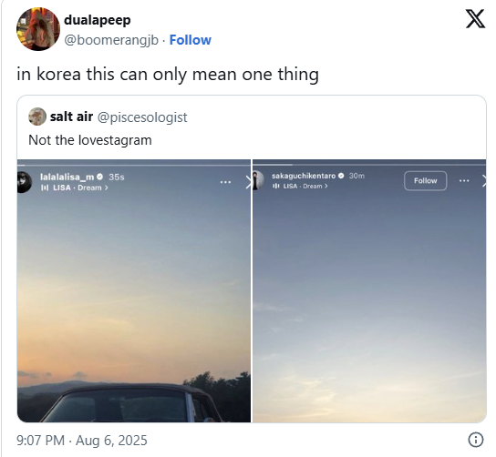
Task: Expand LISA Dream music tag on left story
Action: (x=75, y=188)
